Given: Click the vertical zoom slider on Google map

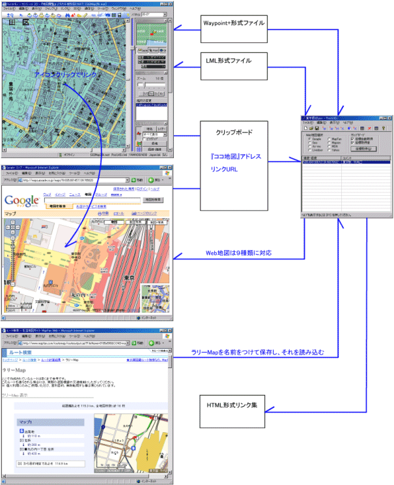Looking at the screenshot, I should pyautogui.click(x=12, y=260).
